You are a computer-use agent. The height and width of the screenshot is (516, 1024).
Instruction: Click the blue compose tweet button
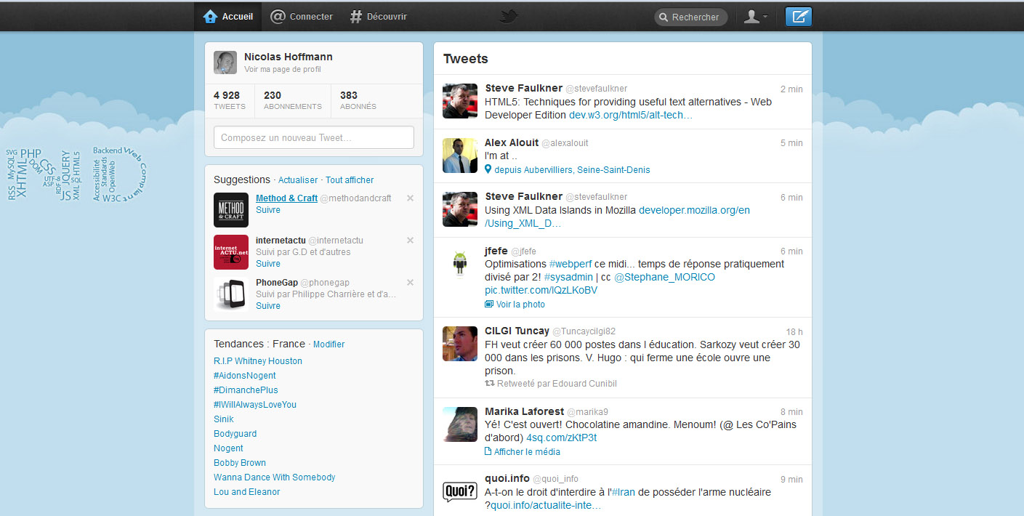pos(799,17)
